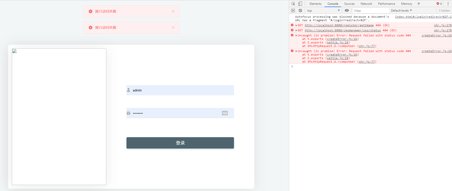Clear the console with the clear icon
This screenshot has width=452, height=191.
click(x=300, y=10)
